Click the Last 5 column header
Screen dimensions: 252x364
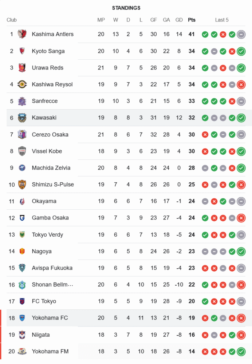pos(222,20)
